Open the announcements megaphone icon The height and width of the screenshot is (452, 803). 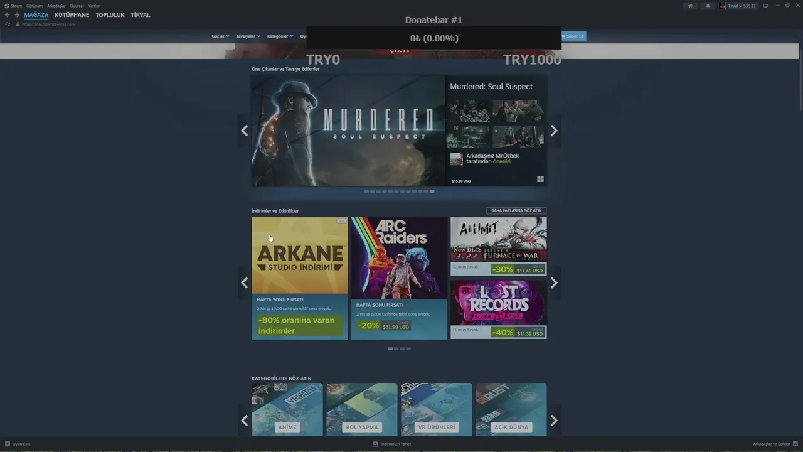(690, 6)
